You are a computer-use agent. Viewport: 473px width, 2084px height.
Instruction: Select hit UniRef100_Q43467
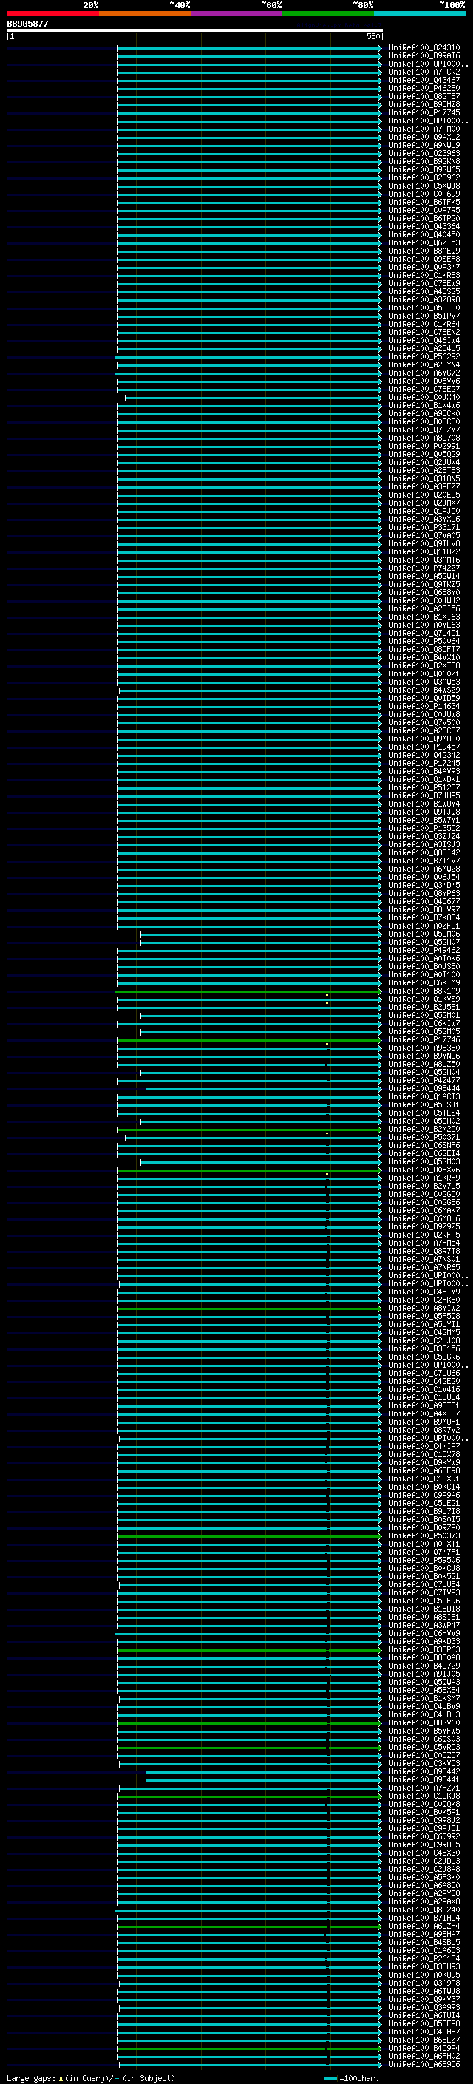(x=424, y=80)
